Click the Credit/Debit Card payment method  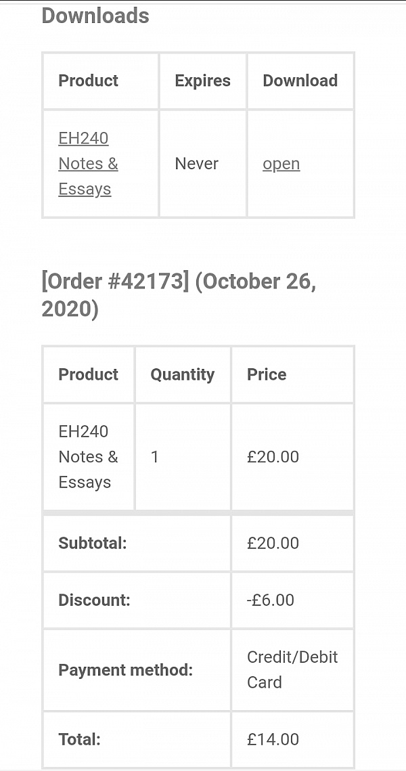click(x=292, y=670)
